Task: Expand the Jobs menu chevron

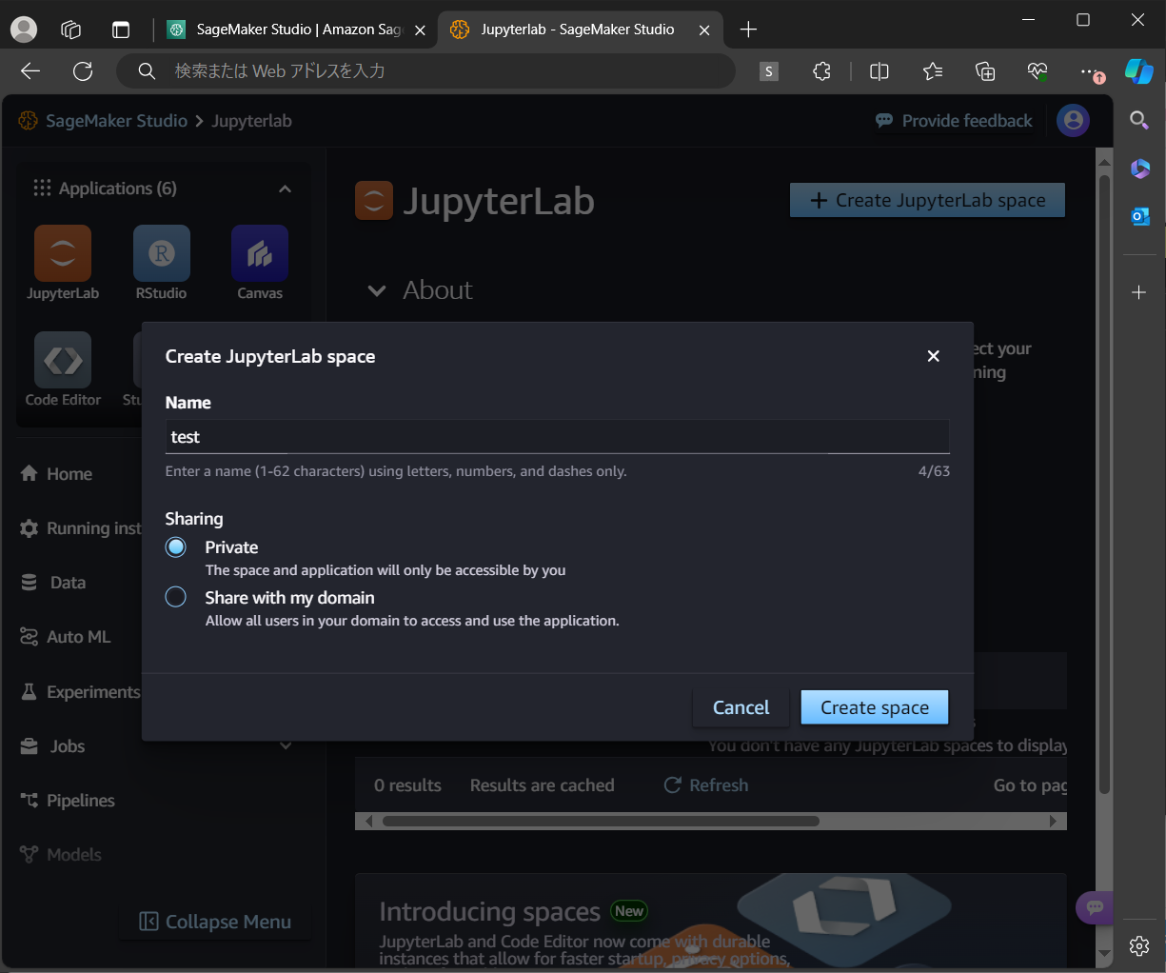Action: click(x=286, y=746)
